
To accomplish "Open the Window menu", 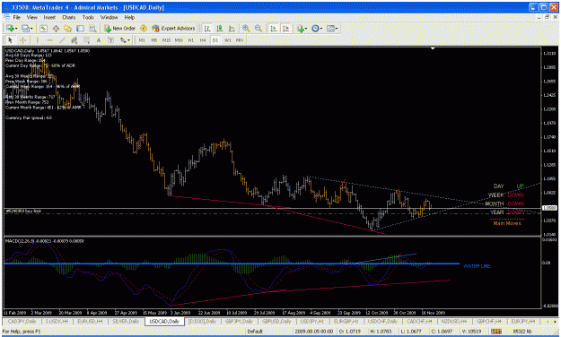I will (x=109, y=17).
